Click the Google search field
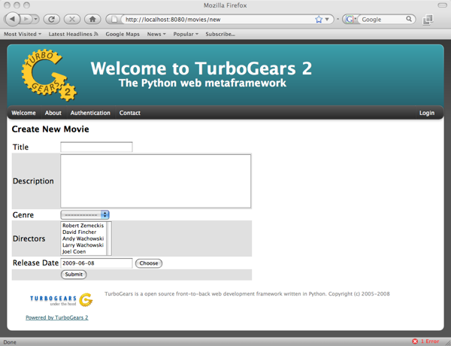Screen dimensions: 451x346 point(383,20)
